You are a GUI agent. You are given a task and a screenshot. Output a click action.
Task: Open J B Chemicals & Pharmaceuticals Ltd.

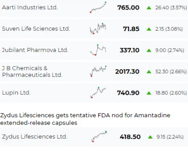(32, 71)
